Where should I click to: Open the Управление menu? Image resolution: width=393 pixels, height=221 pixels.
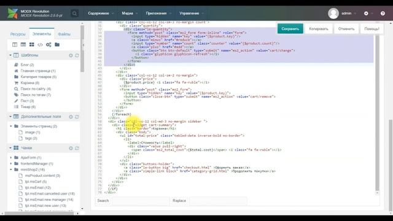click(192, 14)
